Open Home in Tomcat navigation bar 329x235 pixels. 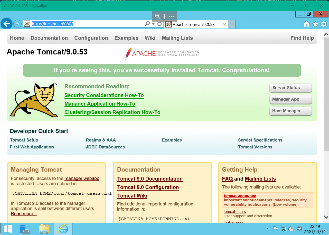pyautogui.click(x=17, y=38)
